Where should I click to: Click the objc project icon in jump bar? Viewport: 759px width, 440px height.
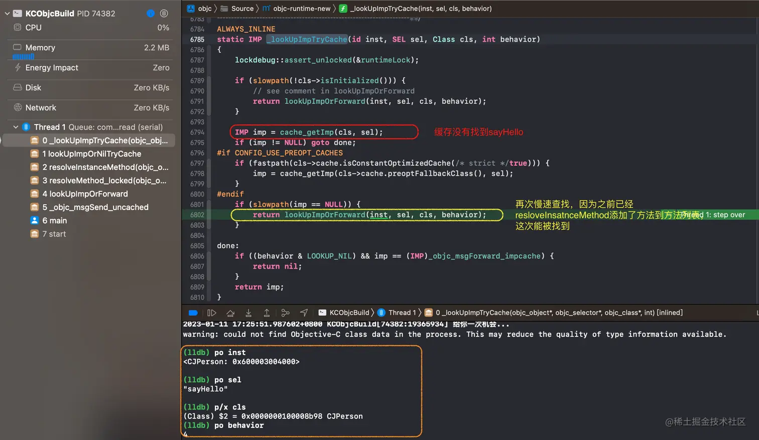coord(191,9)
